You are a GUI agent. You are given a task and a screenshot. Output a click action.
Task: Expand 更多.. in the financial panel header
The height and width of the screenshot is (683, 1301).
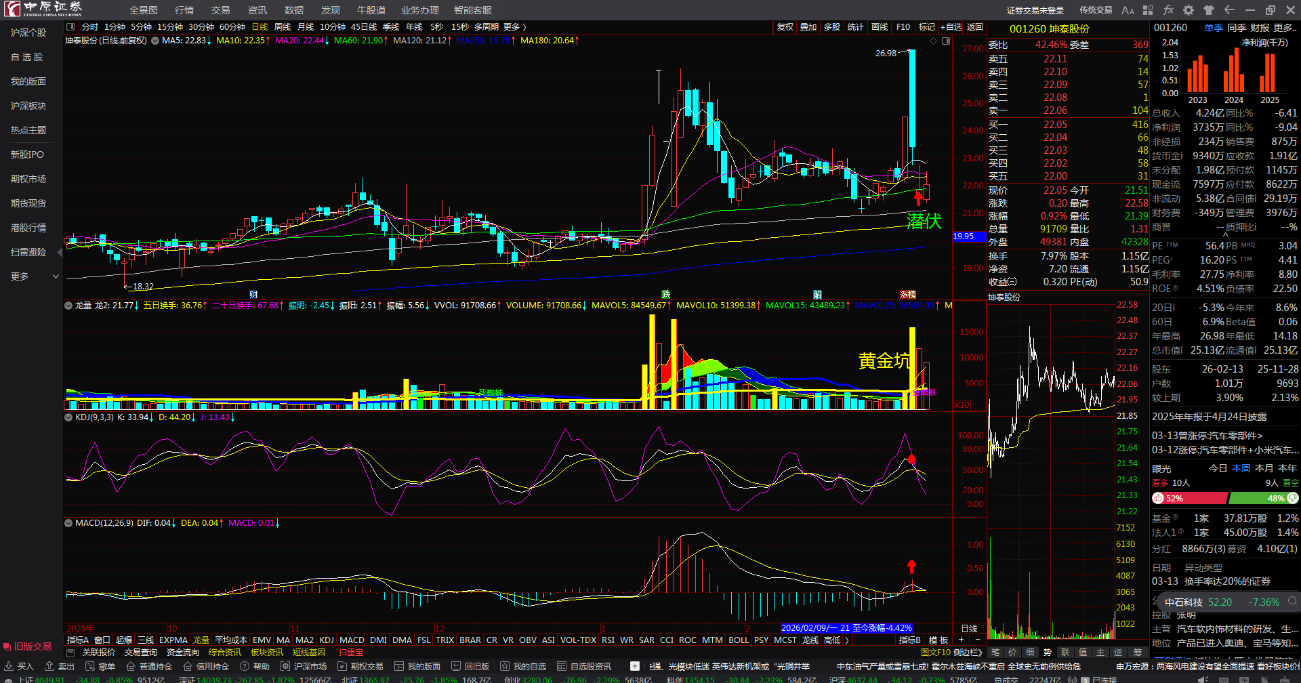[x=1285, y=28]
